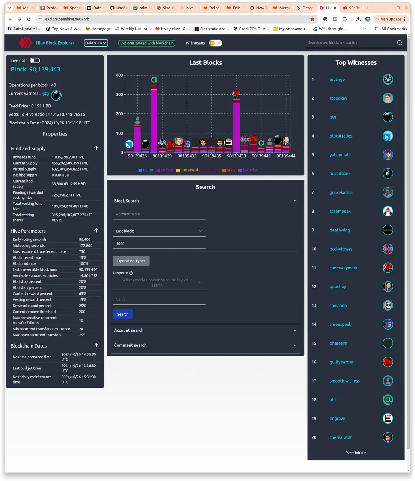
Task: Open steempeak witness avatar
Action: click(388, 211)
